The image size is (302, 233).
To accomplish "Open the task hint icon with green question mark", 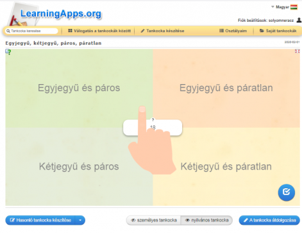I will click(x=8, y=52).
